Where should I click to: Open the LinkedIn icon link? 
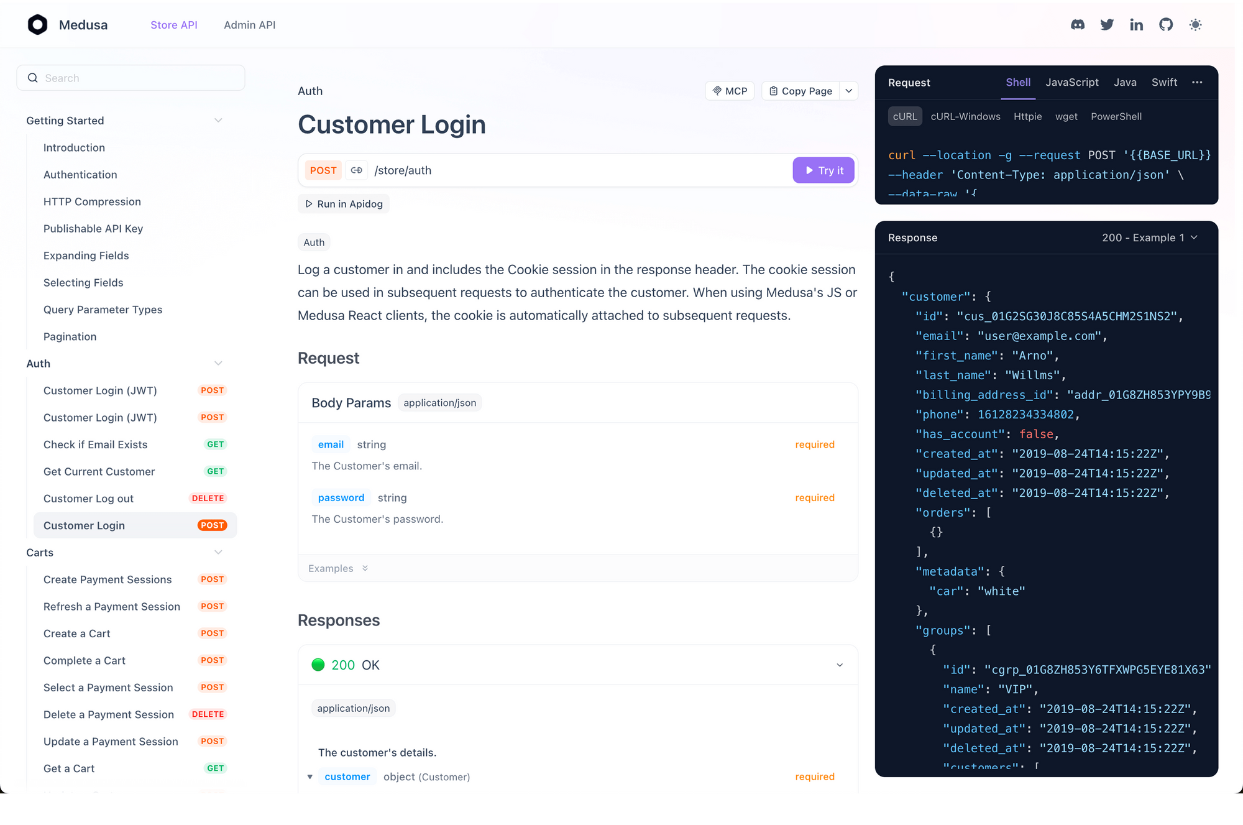(x=1136, y=25)
